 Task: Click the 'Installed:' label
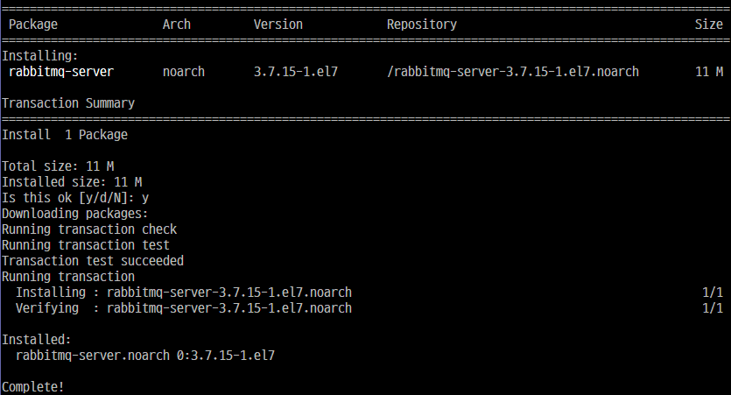click(37, 340)
